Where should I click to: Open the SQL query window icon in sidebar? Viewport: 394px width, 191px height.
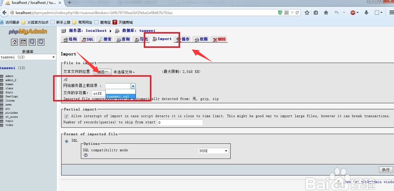tap(23, 42)
